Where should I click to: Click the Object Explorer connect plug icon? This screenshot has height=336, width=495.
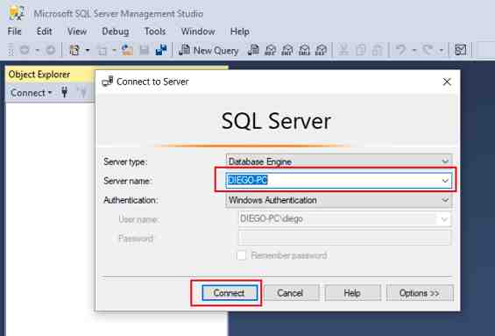click(65, 92)
